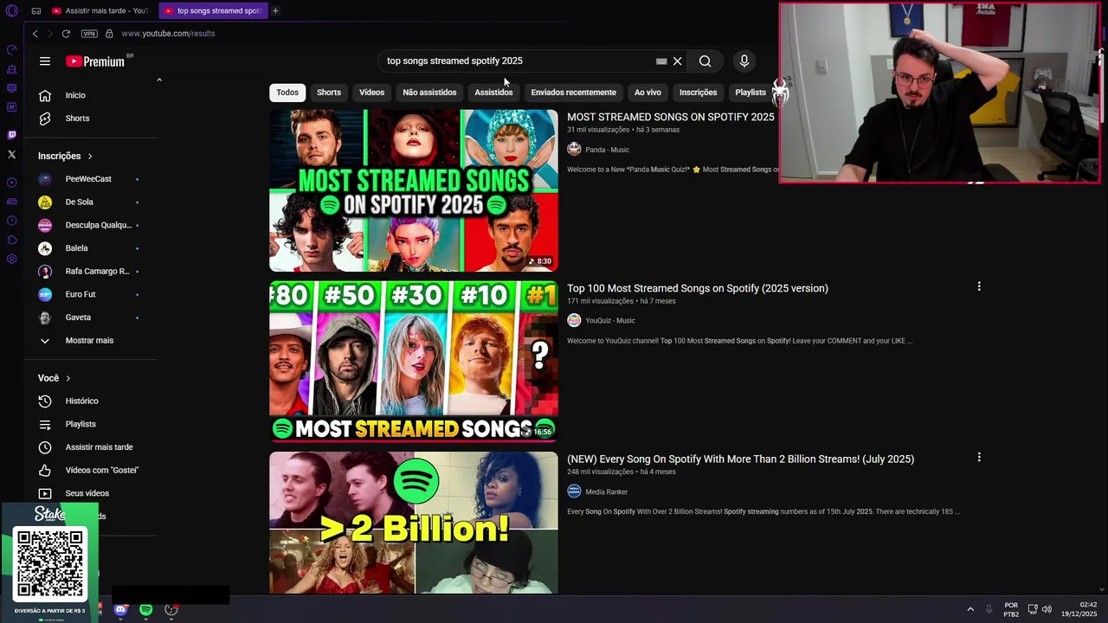Screen dimensions: 1108x623
Task: Click the YouTube Premium logo
Action: pos(95,61)
